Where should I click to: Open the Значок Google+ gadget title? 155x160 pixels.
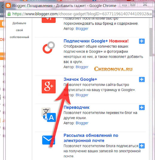80,79
